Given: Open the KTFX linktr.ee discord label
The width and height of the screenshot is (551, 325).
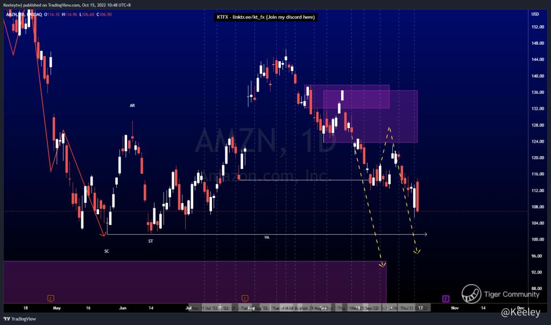Looking at the screenshot, I should tap(266, 17).
